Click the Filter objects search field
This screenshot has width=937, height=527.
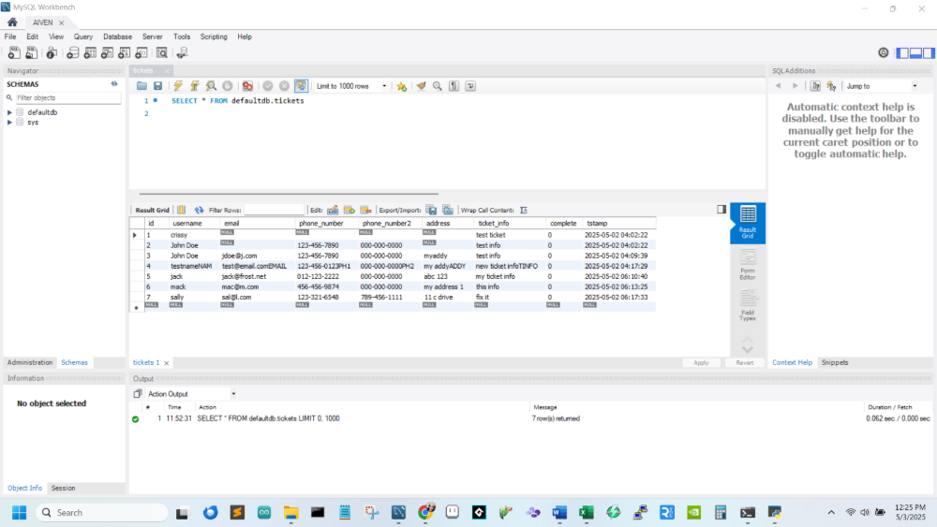coord(67,98)
